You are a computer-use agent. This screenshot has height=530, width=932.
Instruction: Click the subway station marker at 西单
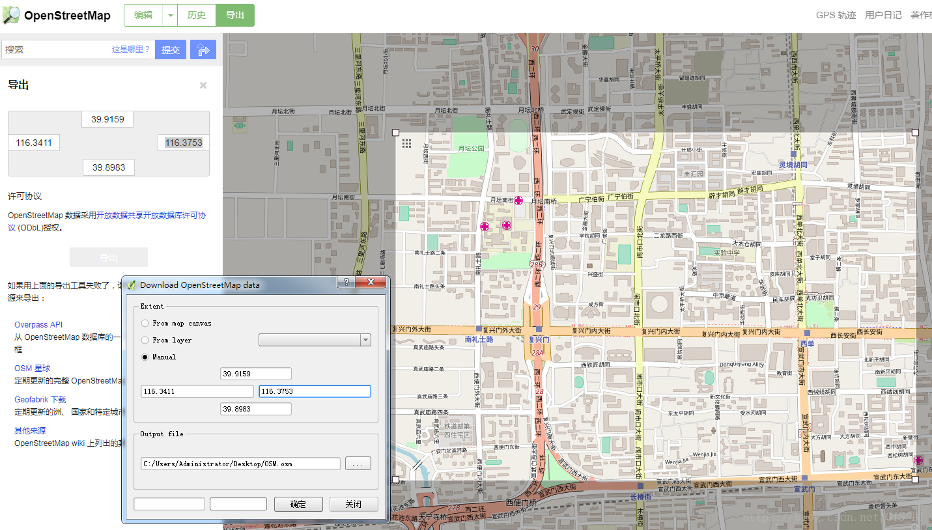(806, 333)
